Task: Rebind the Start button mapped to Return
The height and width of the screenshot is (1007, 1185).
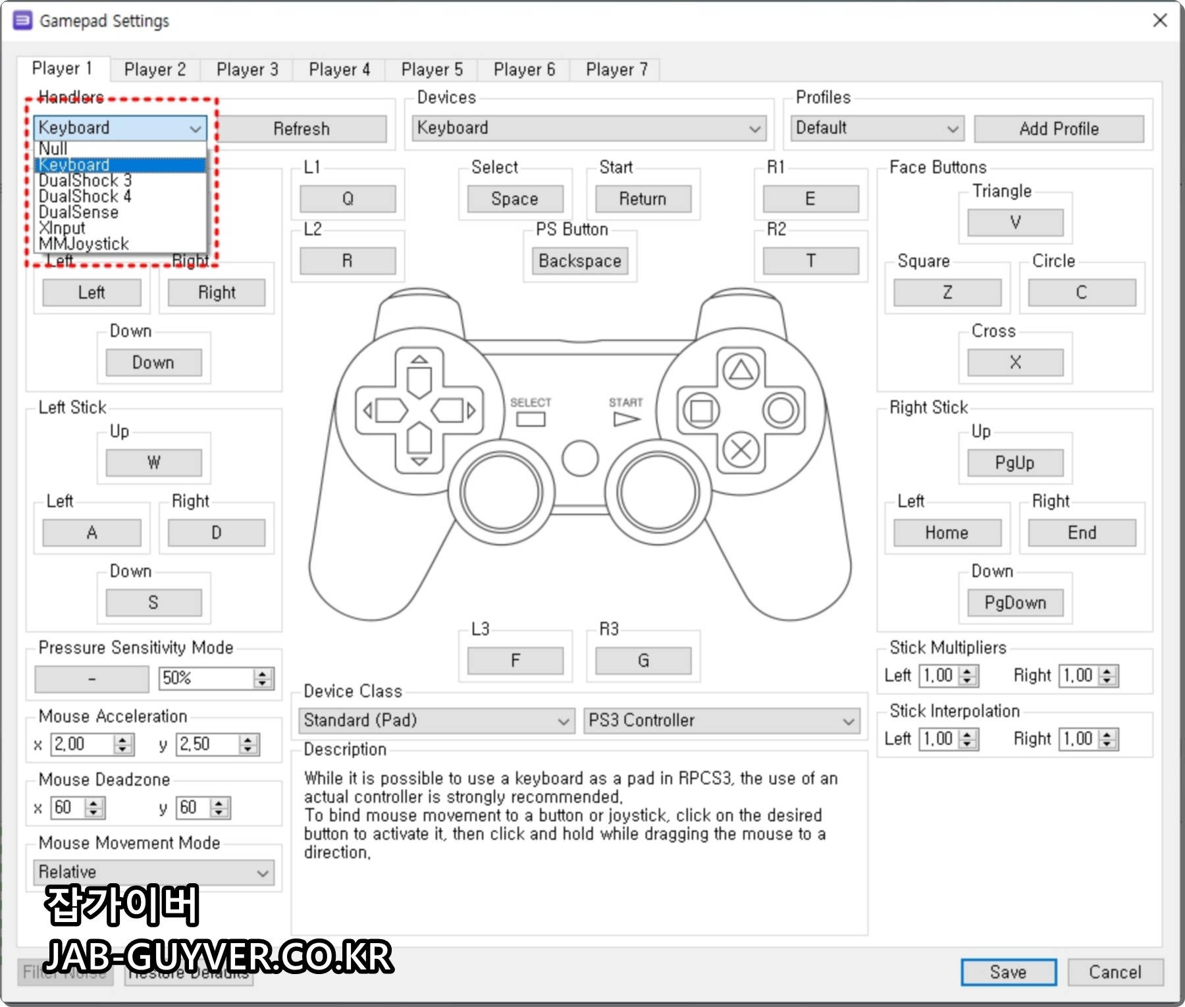Action: [643, 199]
